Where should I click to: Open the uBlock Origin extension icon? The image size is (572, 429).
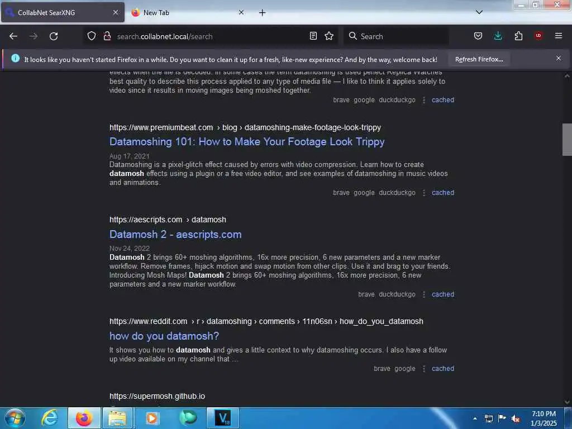tap(538, 35)
